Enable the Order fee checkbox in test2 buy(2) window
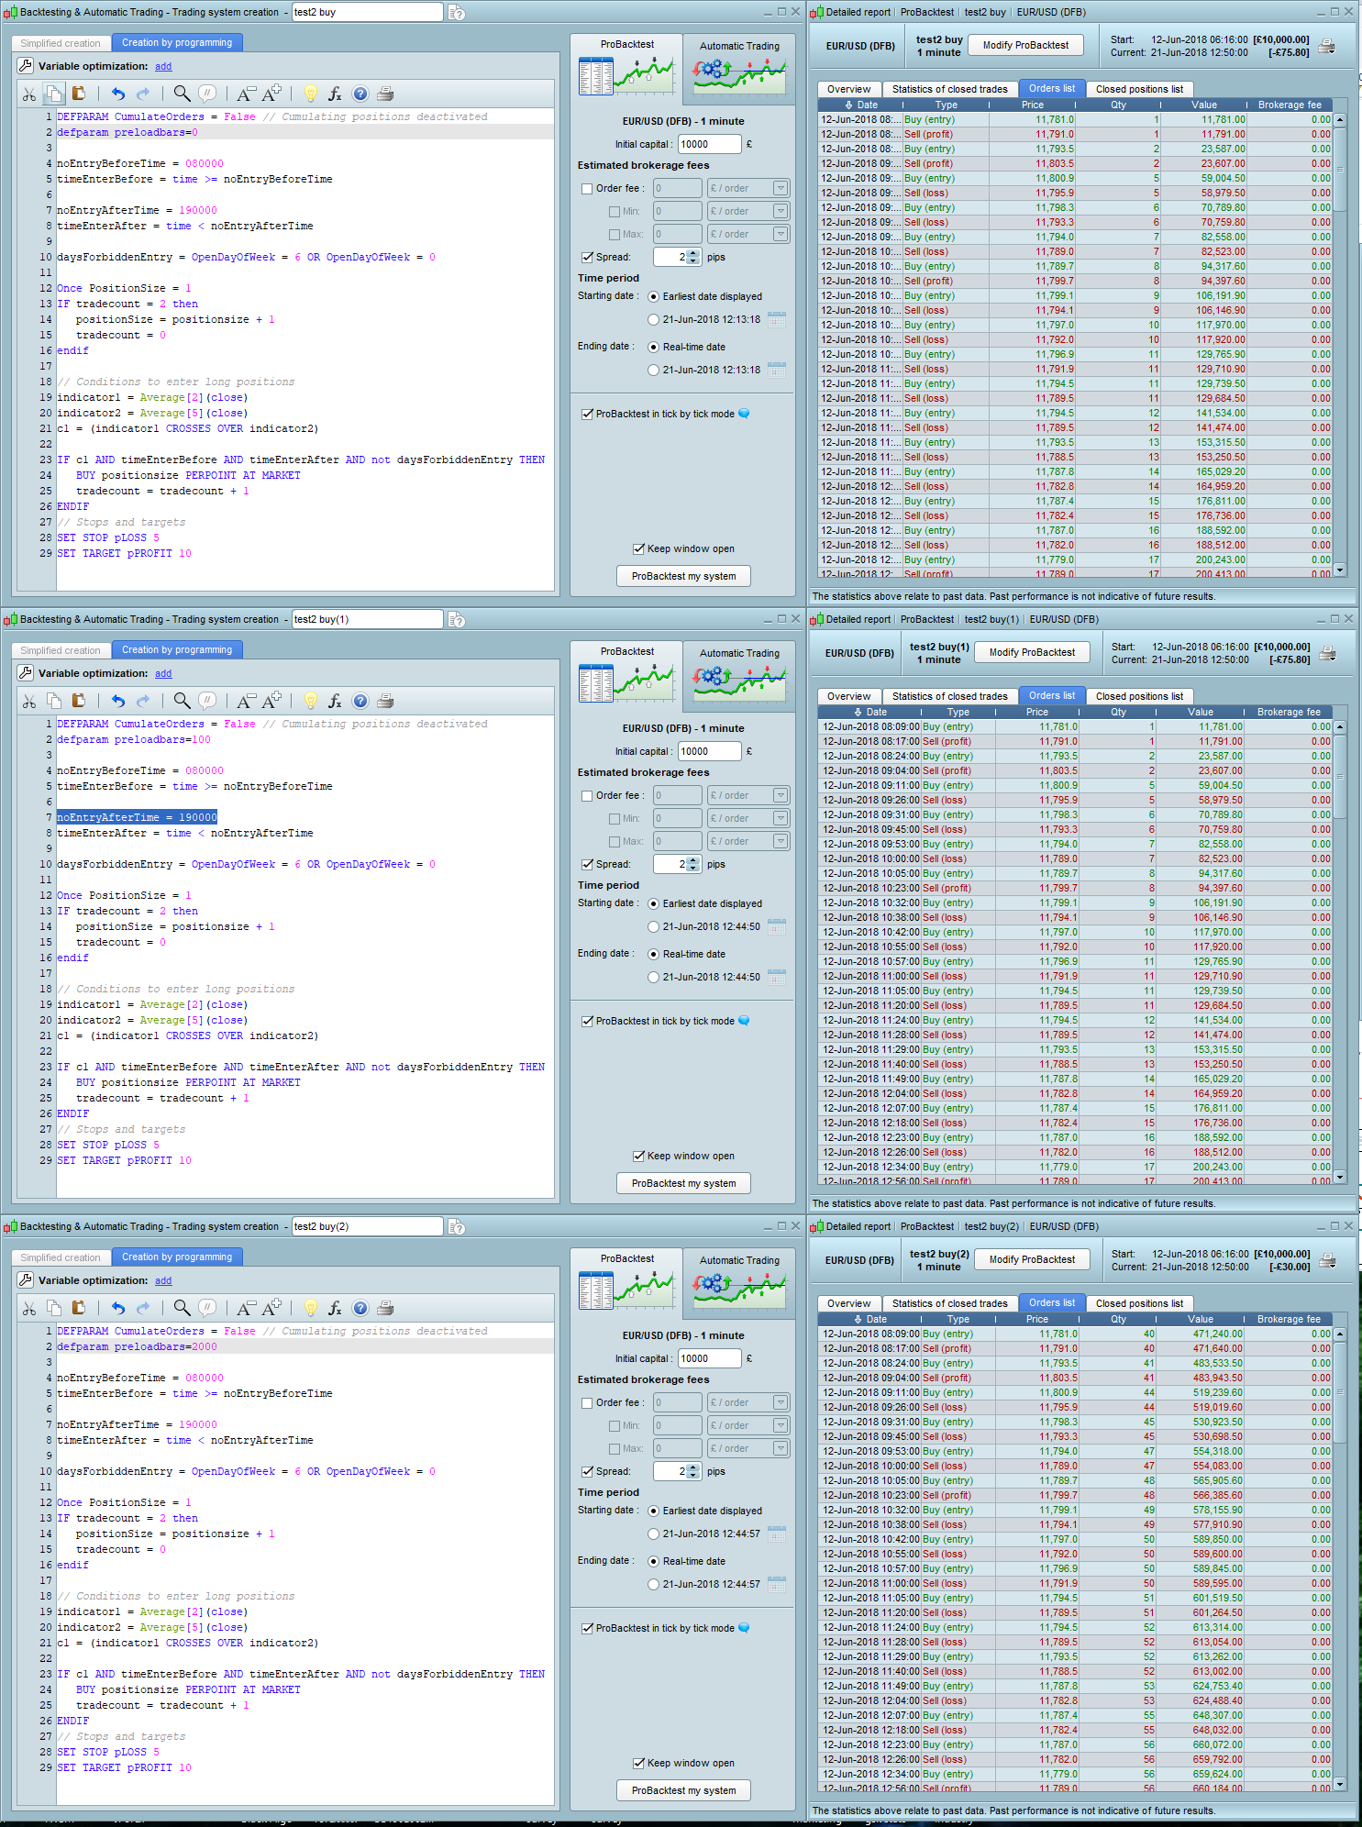1362x1827 pixels. coord(587,1403)
